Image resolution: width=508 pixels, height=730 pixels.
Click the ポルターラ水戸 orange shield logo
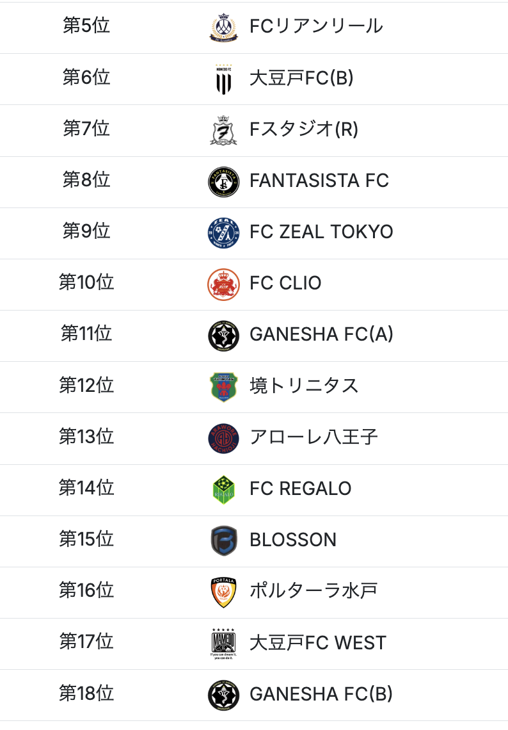point(223,592)
